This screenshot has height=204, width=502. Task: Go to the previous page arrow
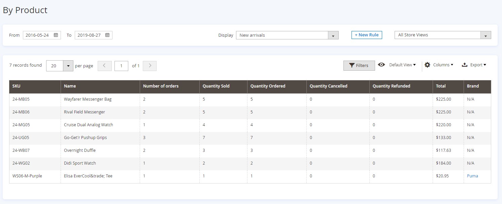pos(104,66)
